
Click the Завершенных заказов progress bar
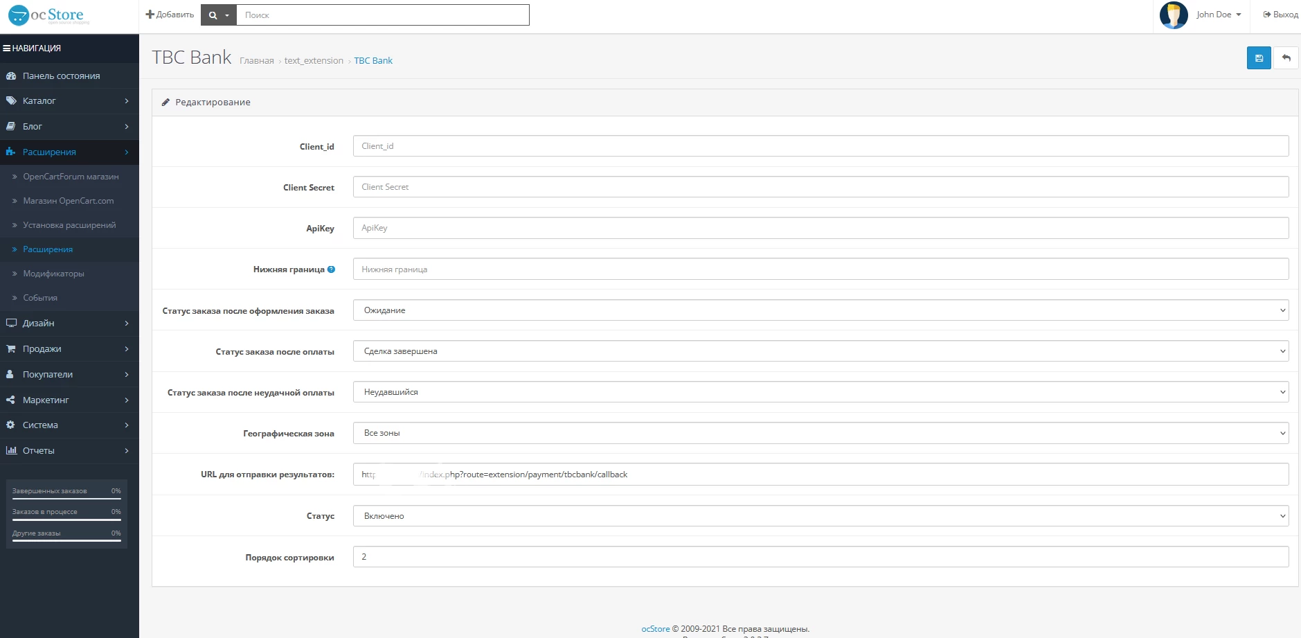tap(66, 499)
